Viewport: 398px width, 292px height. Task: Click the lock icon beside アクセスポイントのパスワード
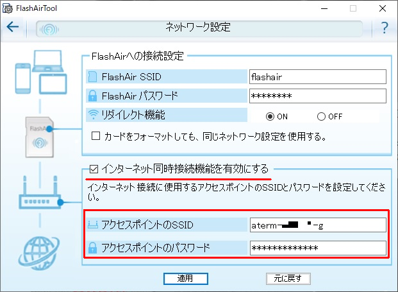coord(92,248)
